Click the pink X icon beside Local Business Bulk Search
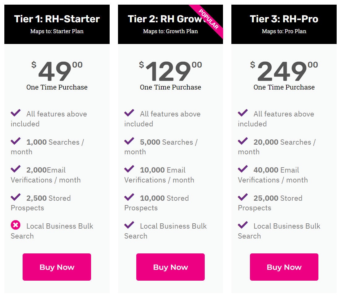This screenshot has height=298, width=341. (x=15, y=225)
